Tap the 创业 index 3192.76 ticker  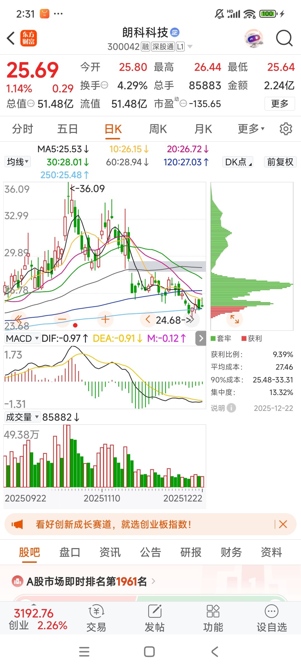(38, 619)
